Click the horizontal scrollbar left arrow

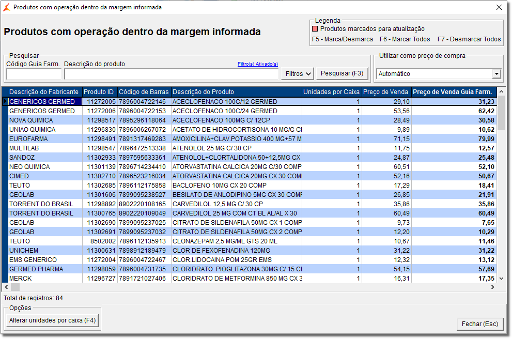coord(6,287)
